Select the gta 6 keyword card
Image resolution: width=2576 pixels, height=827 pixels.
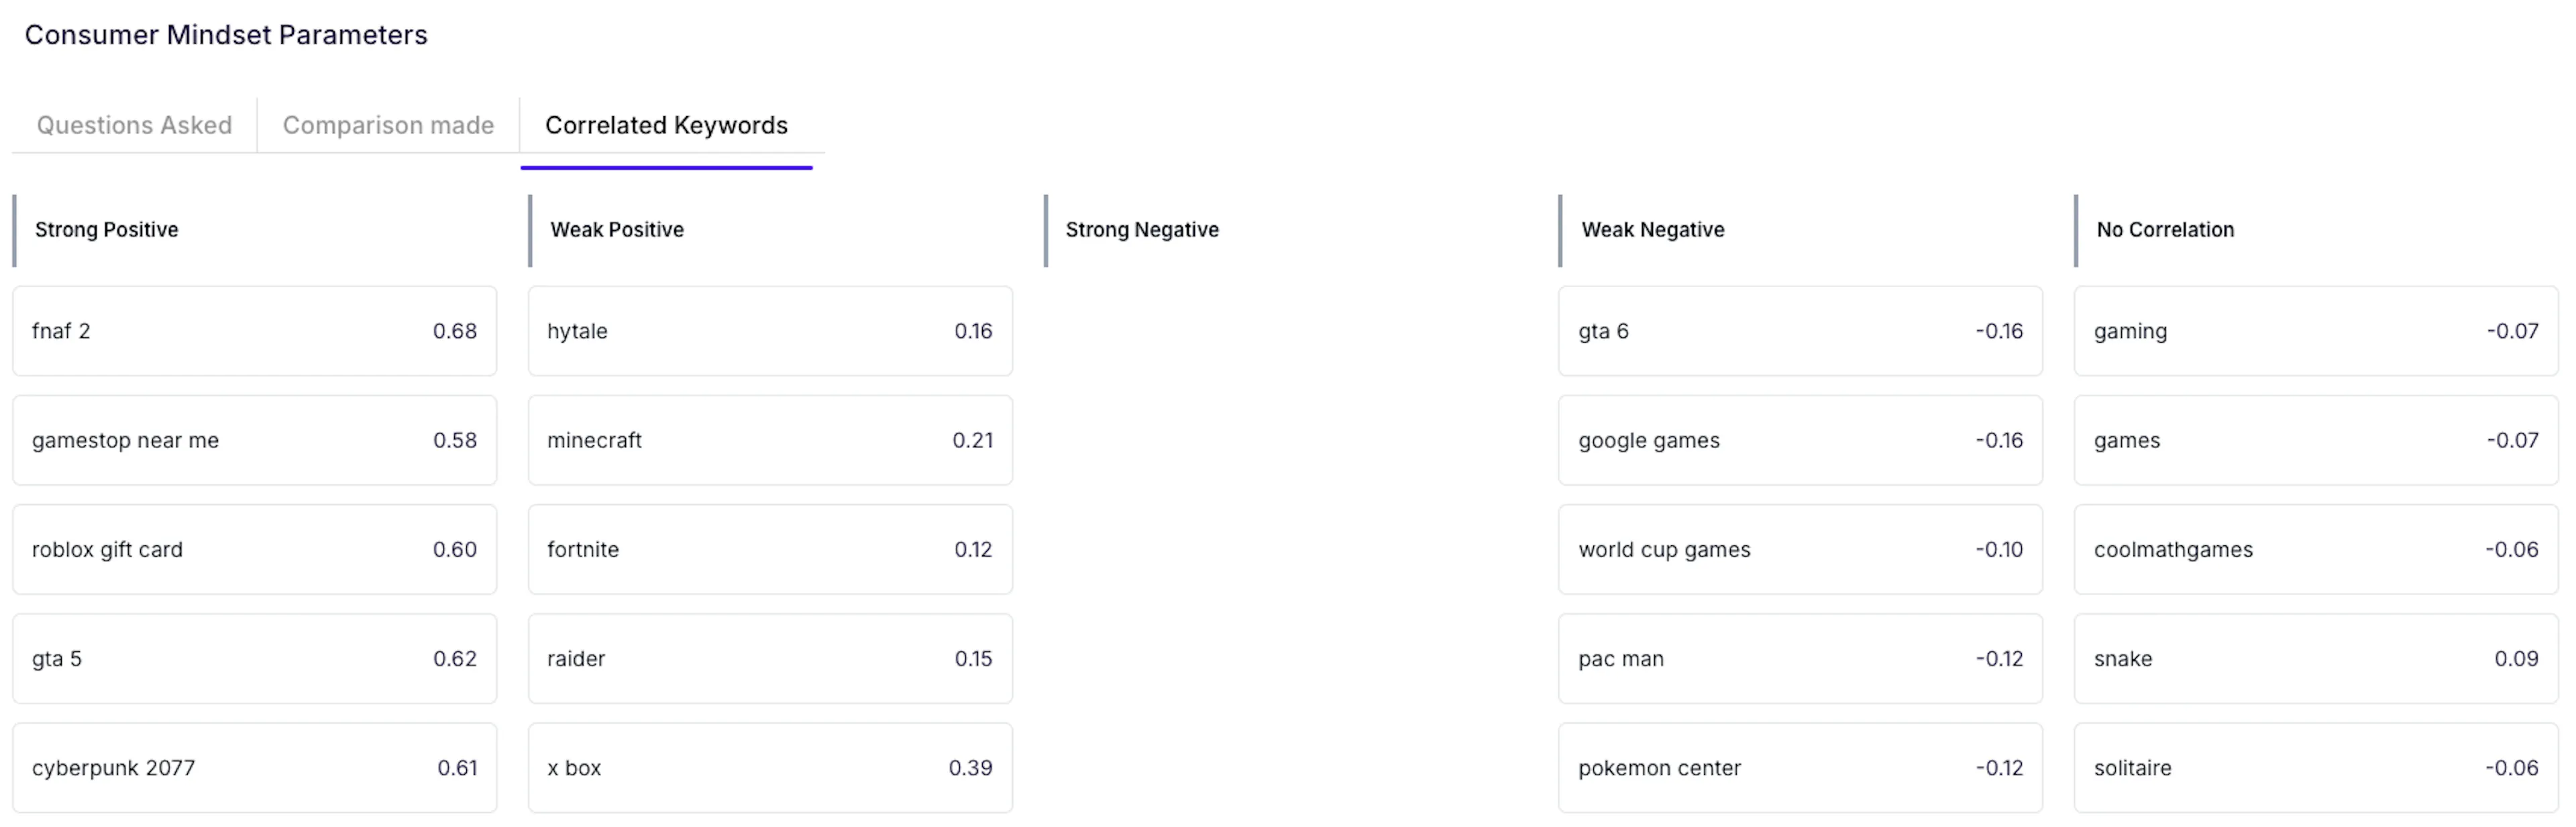[x=1800, y=331]
